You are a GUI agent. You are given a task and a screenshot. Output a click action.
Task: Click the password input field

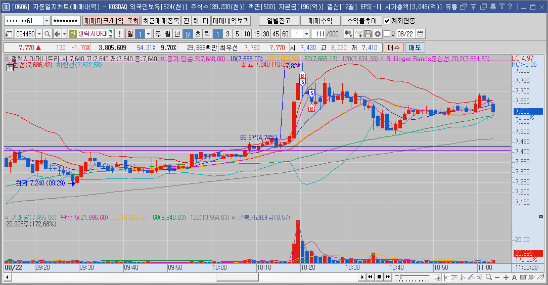(66, 21)
